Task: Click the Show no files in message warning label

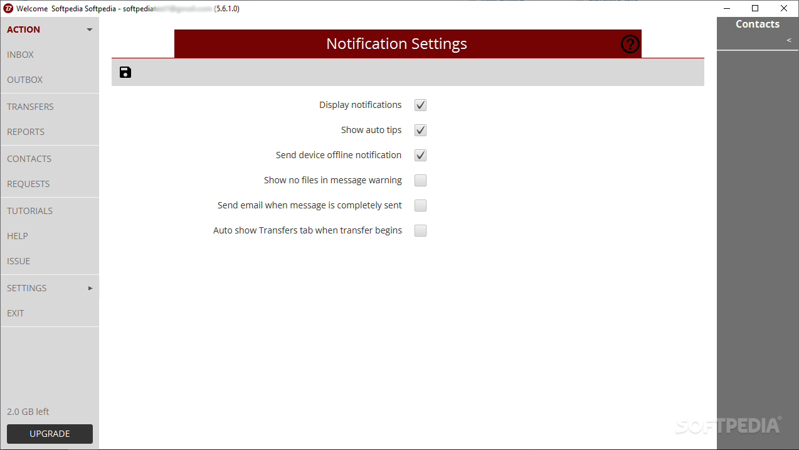Action: click(333, 180)
